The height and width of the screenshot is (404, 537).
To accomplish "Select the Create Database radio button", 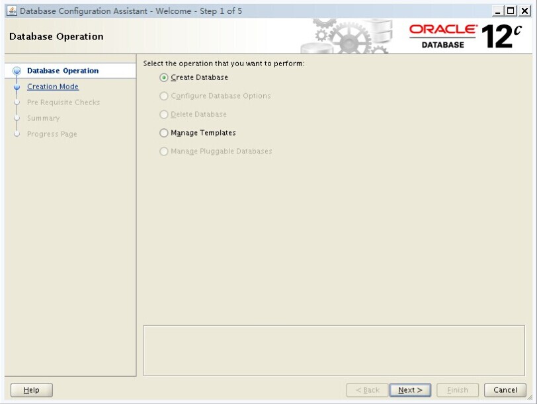I will click(x=164, y=77).
